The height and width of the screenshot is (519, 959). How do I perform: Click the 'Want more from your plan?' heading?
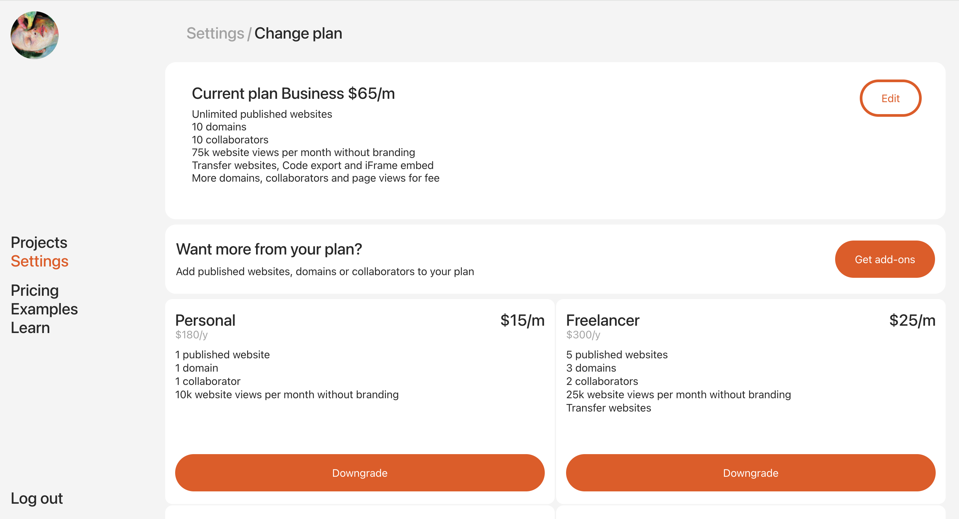click(269, 249)
